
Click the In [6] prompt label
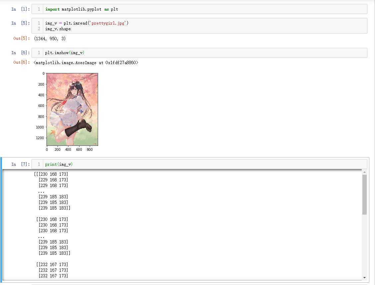click(20, 53)
